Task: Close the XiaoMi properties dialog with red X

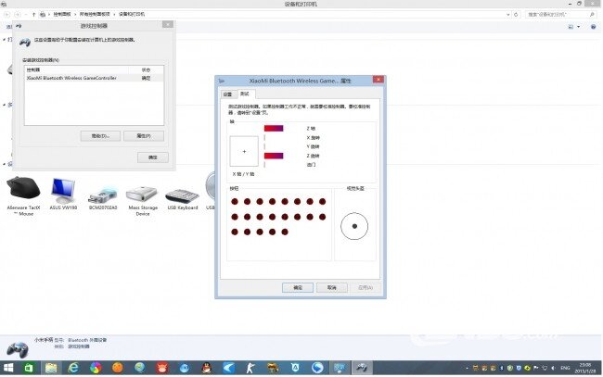Action: [x=378, y=80]
